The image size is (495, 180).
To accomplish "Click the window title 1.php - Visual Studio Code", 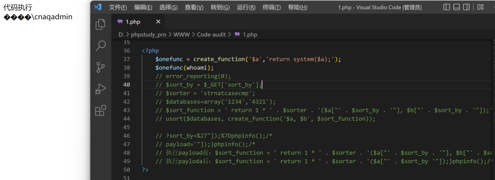I will [x=380, y=7].
